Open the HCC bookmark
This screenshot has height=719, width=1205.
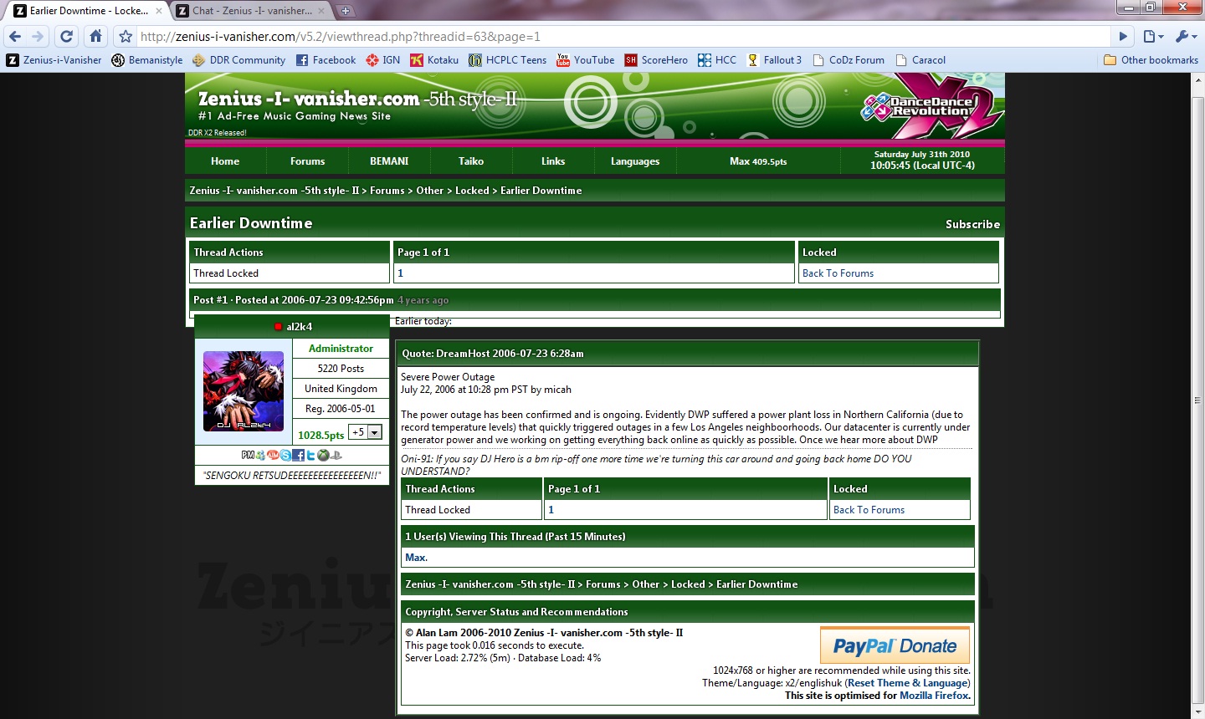click(x=717, y=60)
